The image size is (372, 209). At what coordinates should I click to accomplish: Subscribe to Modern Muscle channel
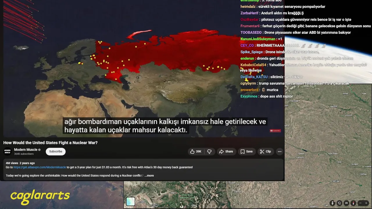pyautogui.click(x=56, y=152)
